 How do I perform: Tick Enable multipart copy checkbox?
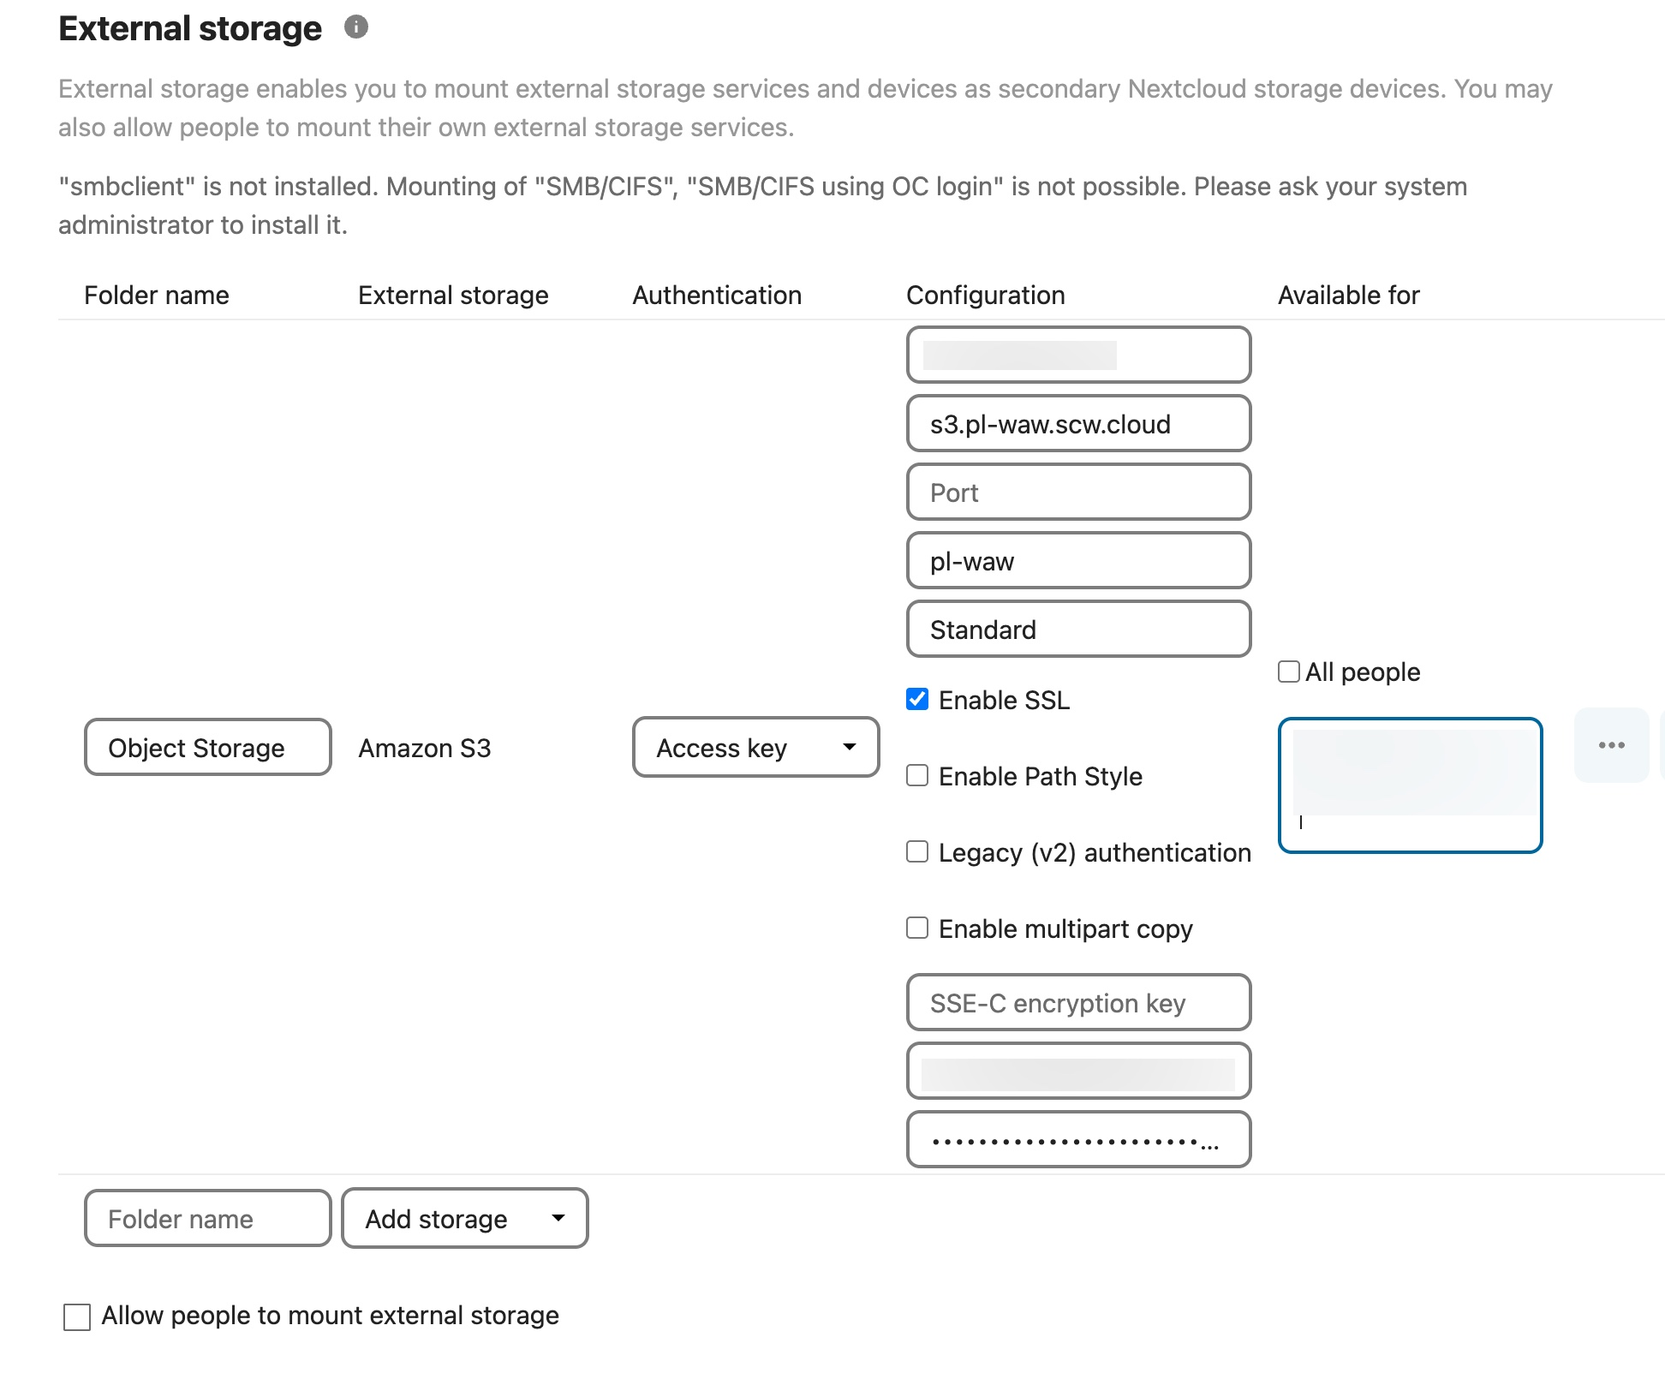click(x=917, y=928)
